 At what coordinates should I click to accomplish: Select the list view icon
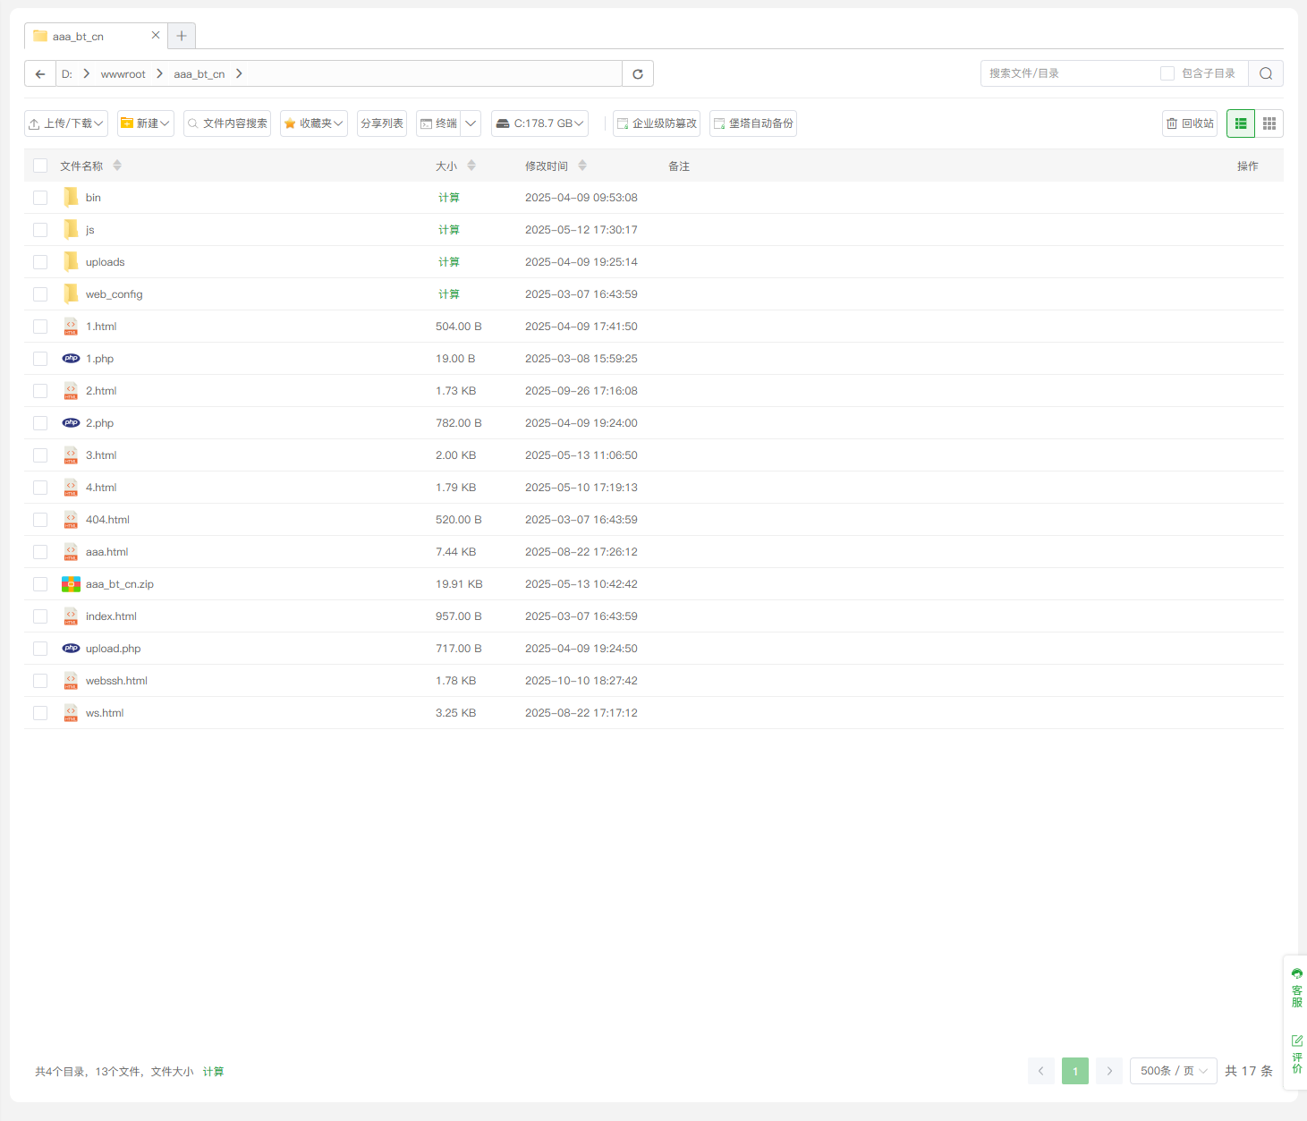click(1241, 123)
